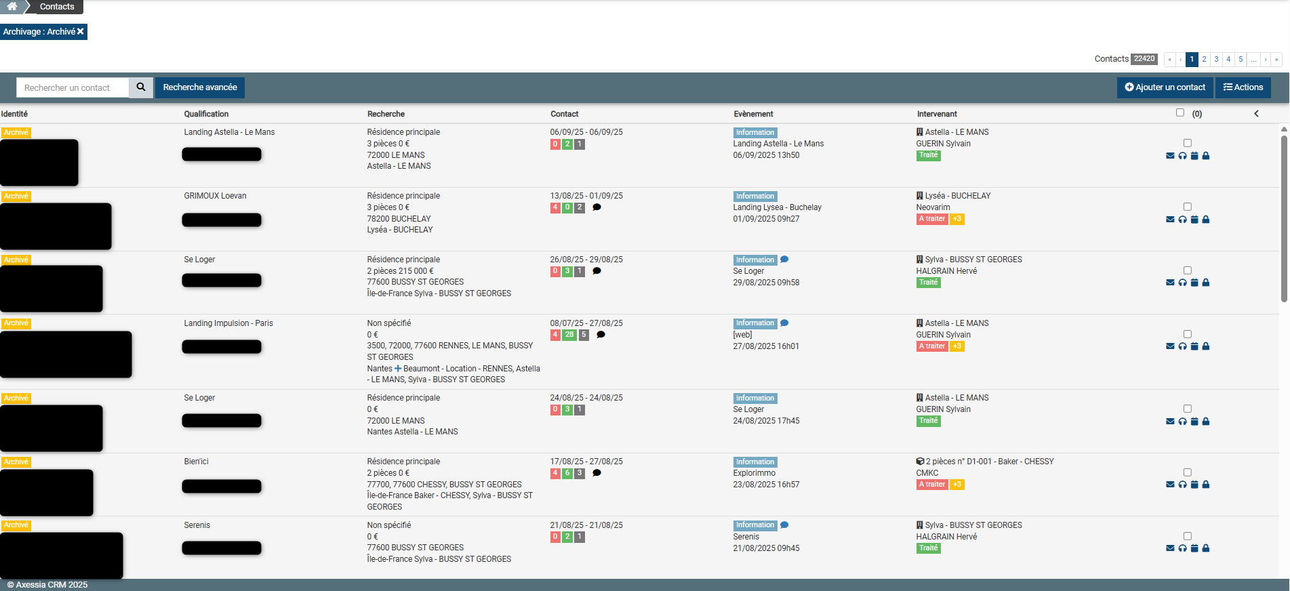Click calendar icon in Landing Impulsion row
Viewport: 1290px width, 591px height.
tap(1194, 346)
